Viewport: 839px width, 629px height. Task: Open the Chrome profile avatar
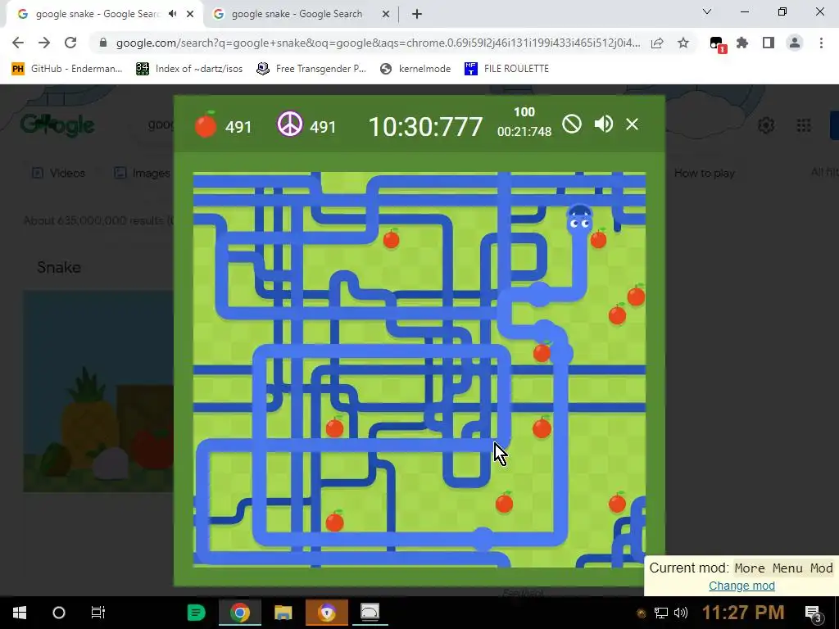point(795,43)
